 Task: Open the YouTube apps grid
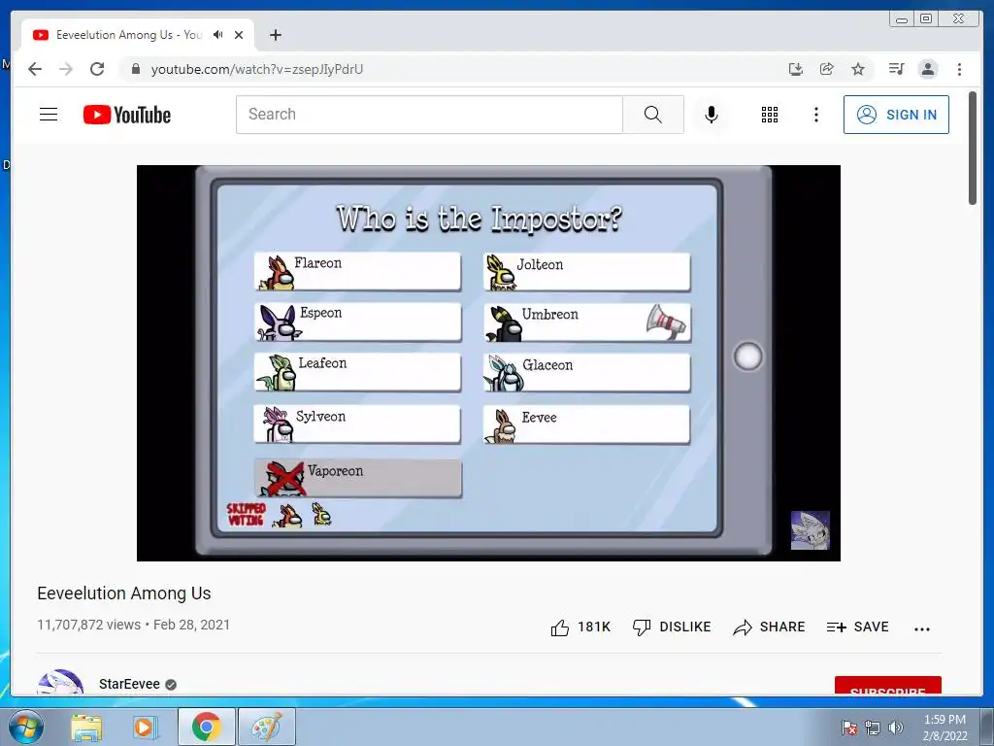point(770,115)
